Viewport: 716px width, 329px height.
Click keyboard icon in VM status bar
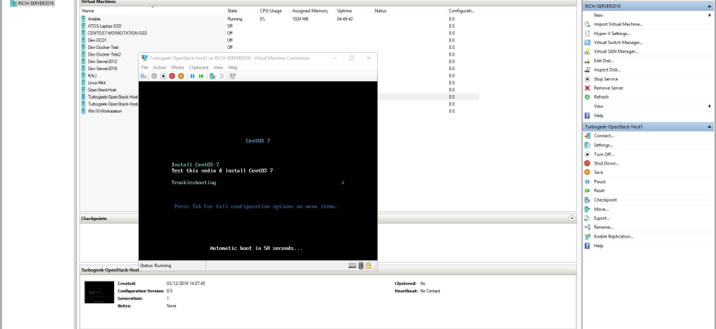(x=352, y=265)
